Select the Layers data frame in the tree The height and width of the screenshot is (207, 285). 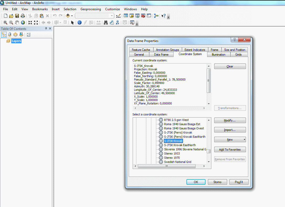(x=16, y=41)
